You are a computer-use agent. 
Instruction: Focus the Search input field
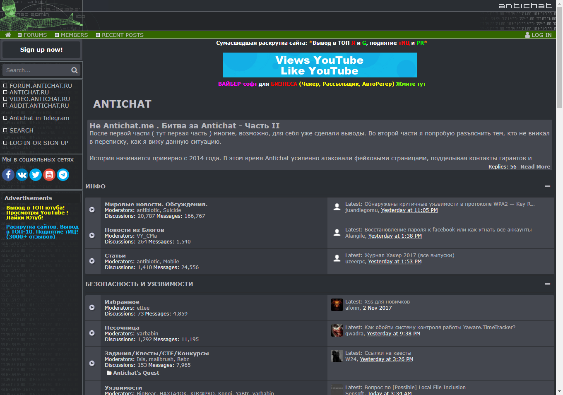pos(36,70)
